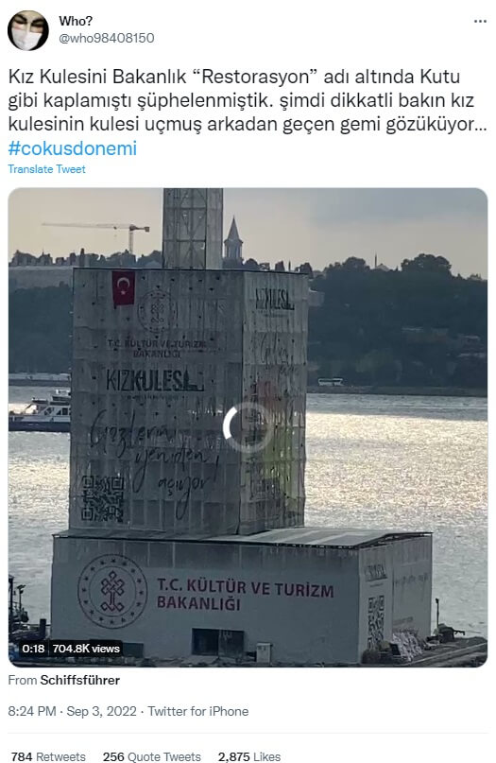Click the tweet body text
The width and height of the screenshot is (496, 763).
(248, 100)
